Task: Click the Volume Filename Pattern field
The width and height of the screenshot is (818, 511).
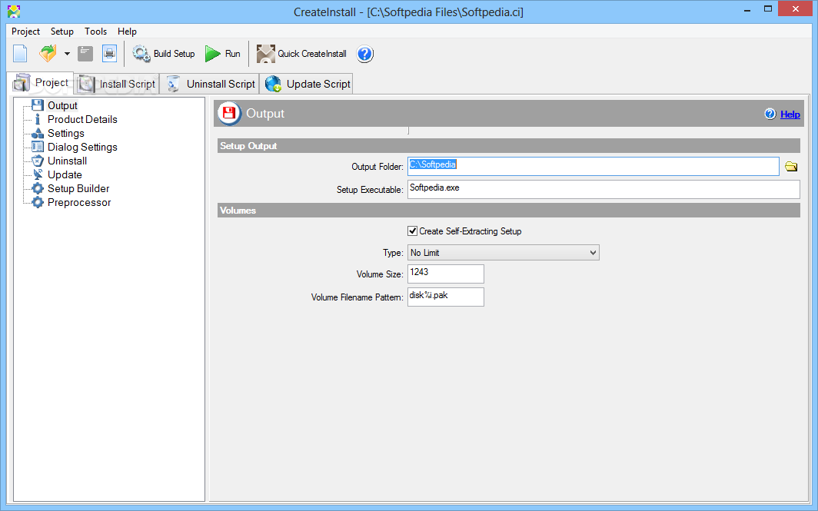Action: coord(446,297)
